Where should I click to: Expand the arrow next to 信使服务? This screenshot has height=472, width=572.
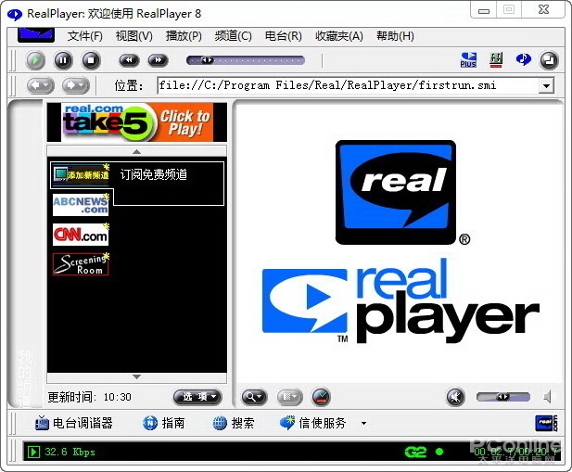pyautogui.click(x=363, y=424)
